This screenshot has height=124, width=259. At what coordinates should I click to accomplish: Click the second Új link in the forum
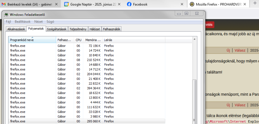coord(228,105)
